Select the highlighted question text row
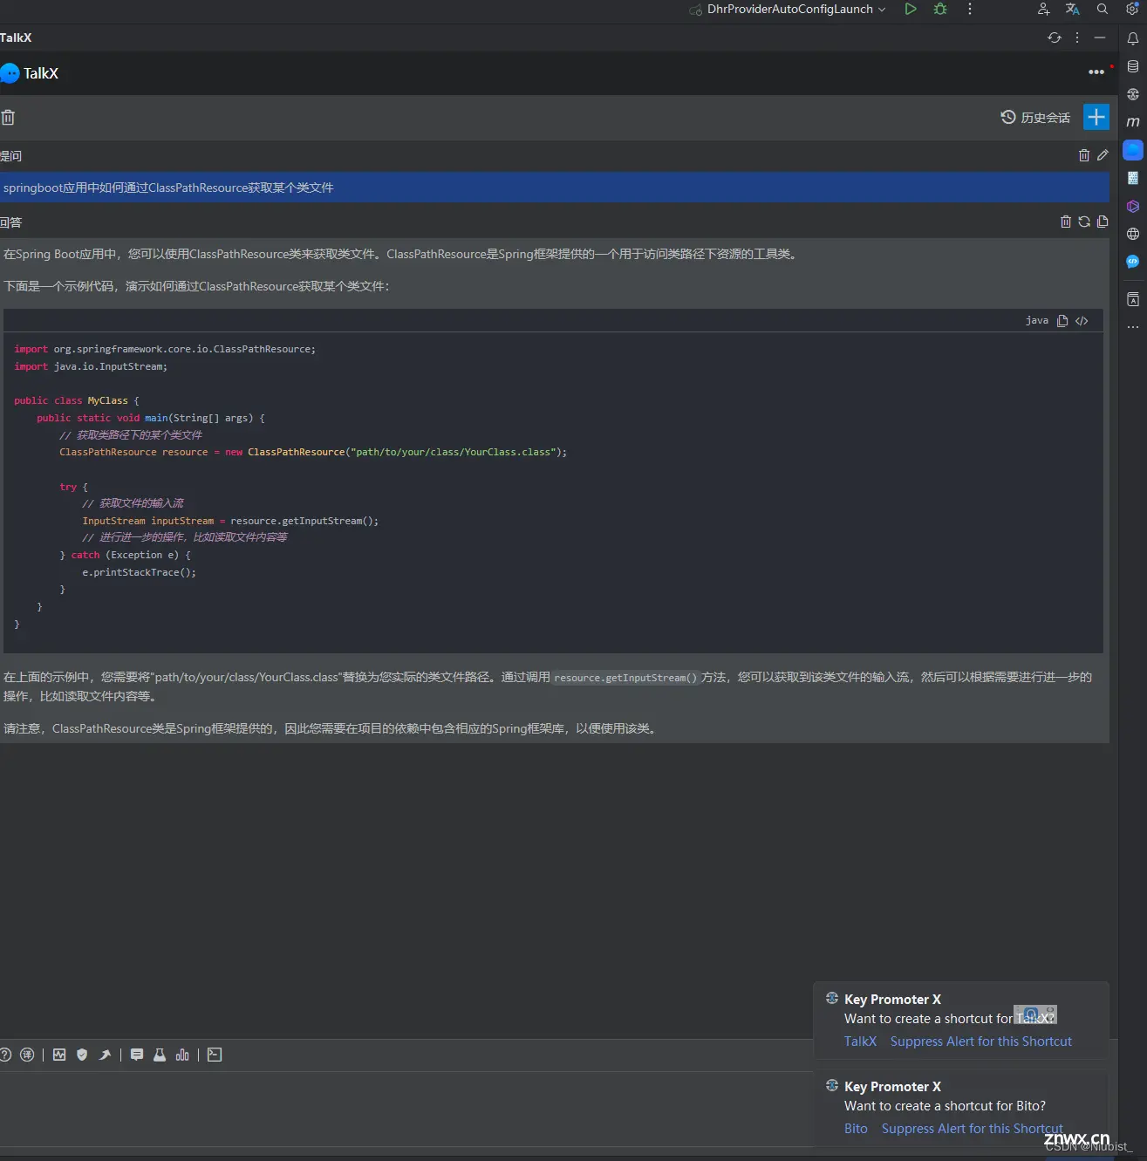 pyautogui.click(x=555, y=188)
